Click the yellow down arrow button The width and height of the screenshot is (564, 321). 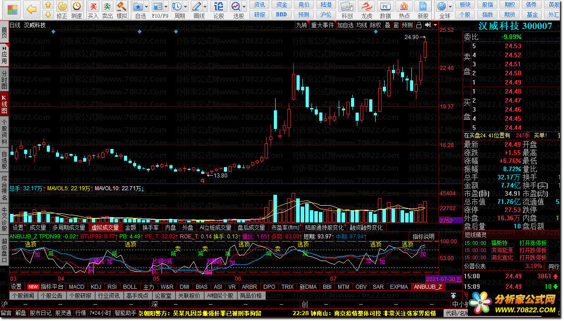pos(49,15)
